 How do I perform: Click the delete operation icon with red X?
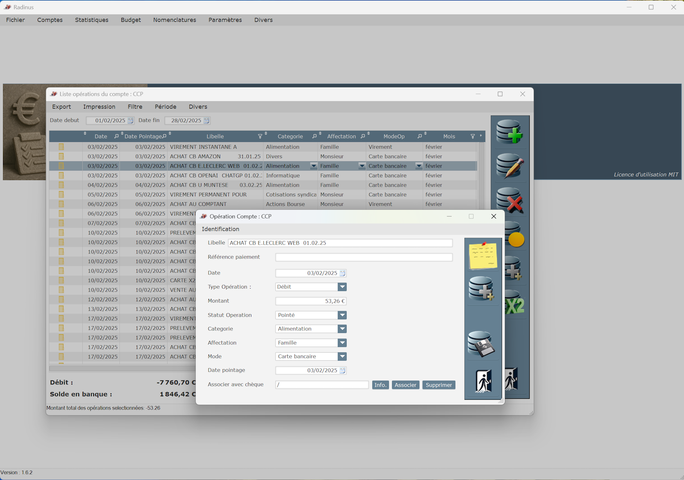tap(510, 200)
